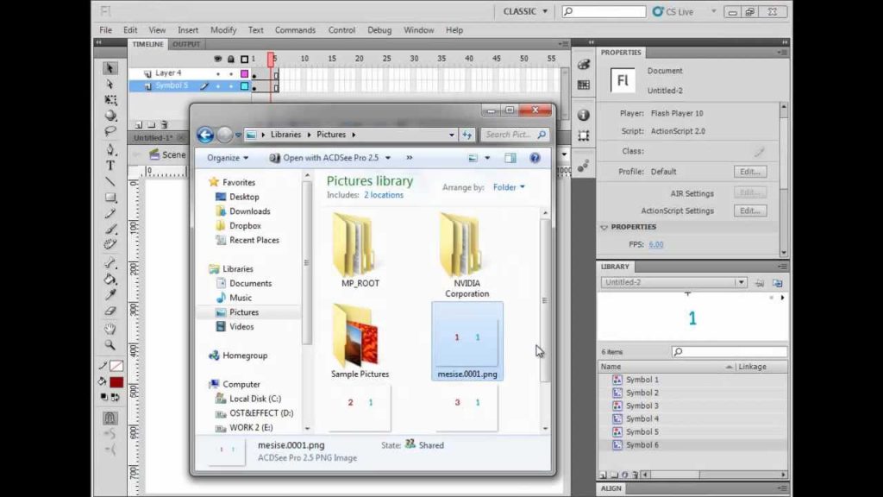Toggle visibility dot for Layer 4
This screenshot has width=883, height=497.
218,74
